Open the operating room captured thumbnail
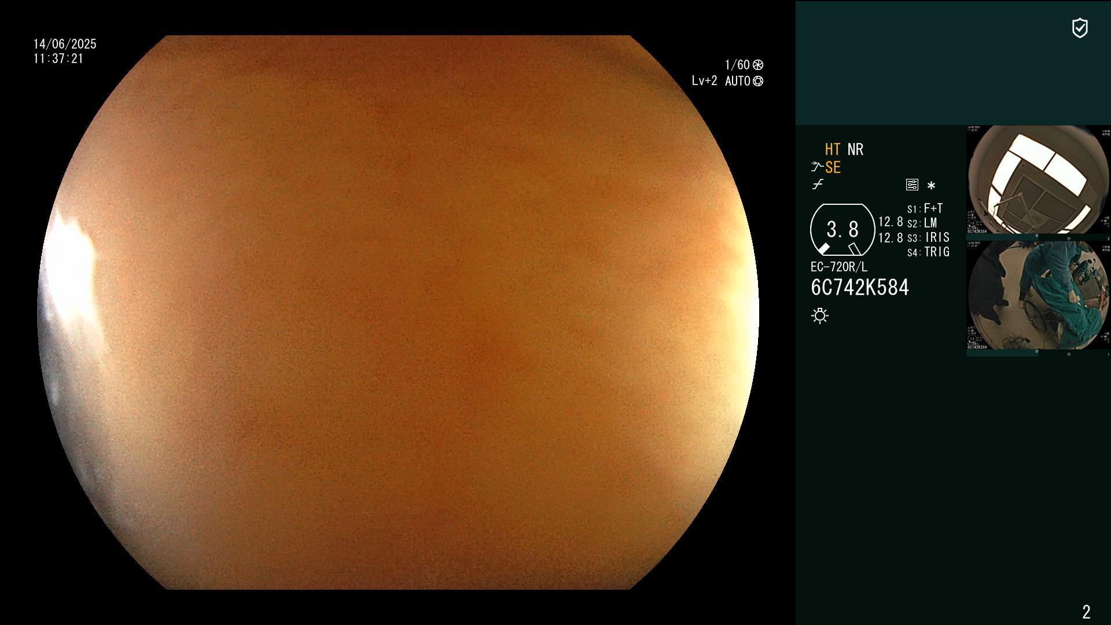 click(1038, 298)
